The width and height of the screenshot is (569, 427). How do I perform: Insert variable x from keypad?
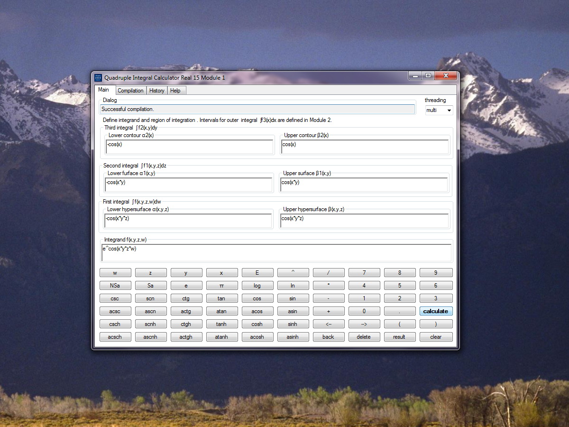click(x=222, y=273)
